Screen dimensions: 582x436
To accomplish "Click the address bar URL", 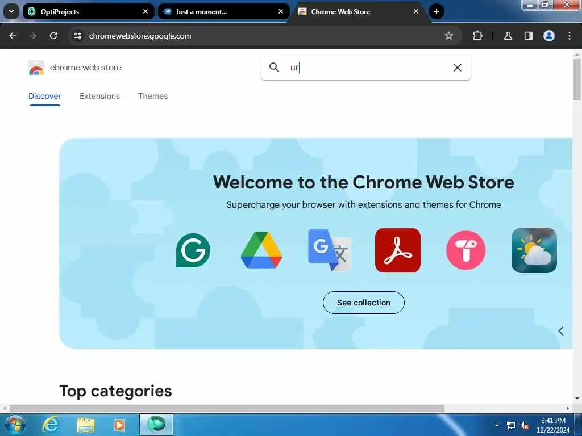I will tap(140, 36).
